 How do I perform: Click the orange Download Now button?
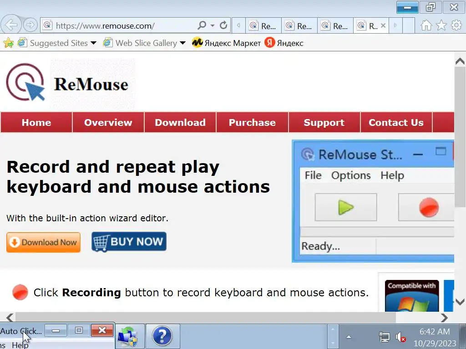click(x=43, y=242)
